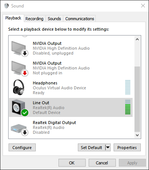Click the device list scrollbar thumb
This screenshot has width=149, height=170.
(137, 99)
